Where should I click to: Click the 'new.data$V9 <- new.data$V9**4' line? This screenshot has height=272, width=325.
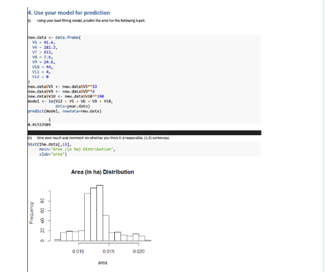pyautogui.click(x=61, y=91)
